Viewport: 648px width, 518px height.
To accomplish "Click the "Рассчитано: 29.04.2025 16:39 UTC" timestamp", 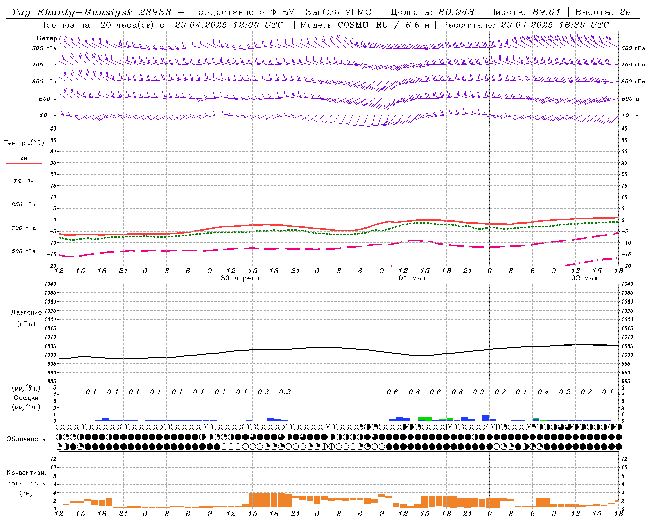I will coord(525,25).
